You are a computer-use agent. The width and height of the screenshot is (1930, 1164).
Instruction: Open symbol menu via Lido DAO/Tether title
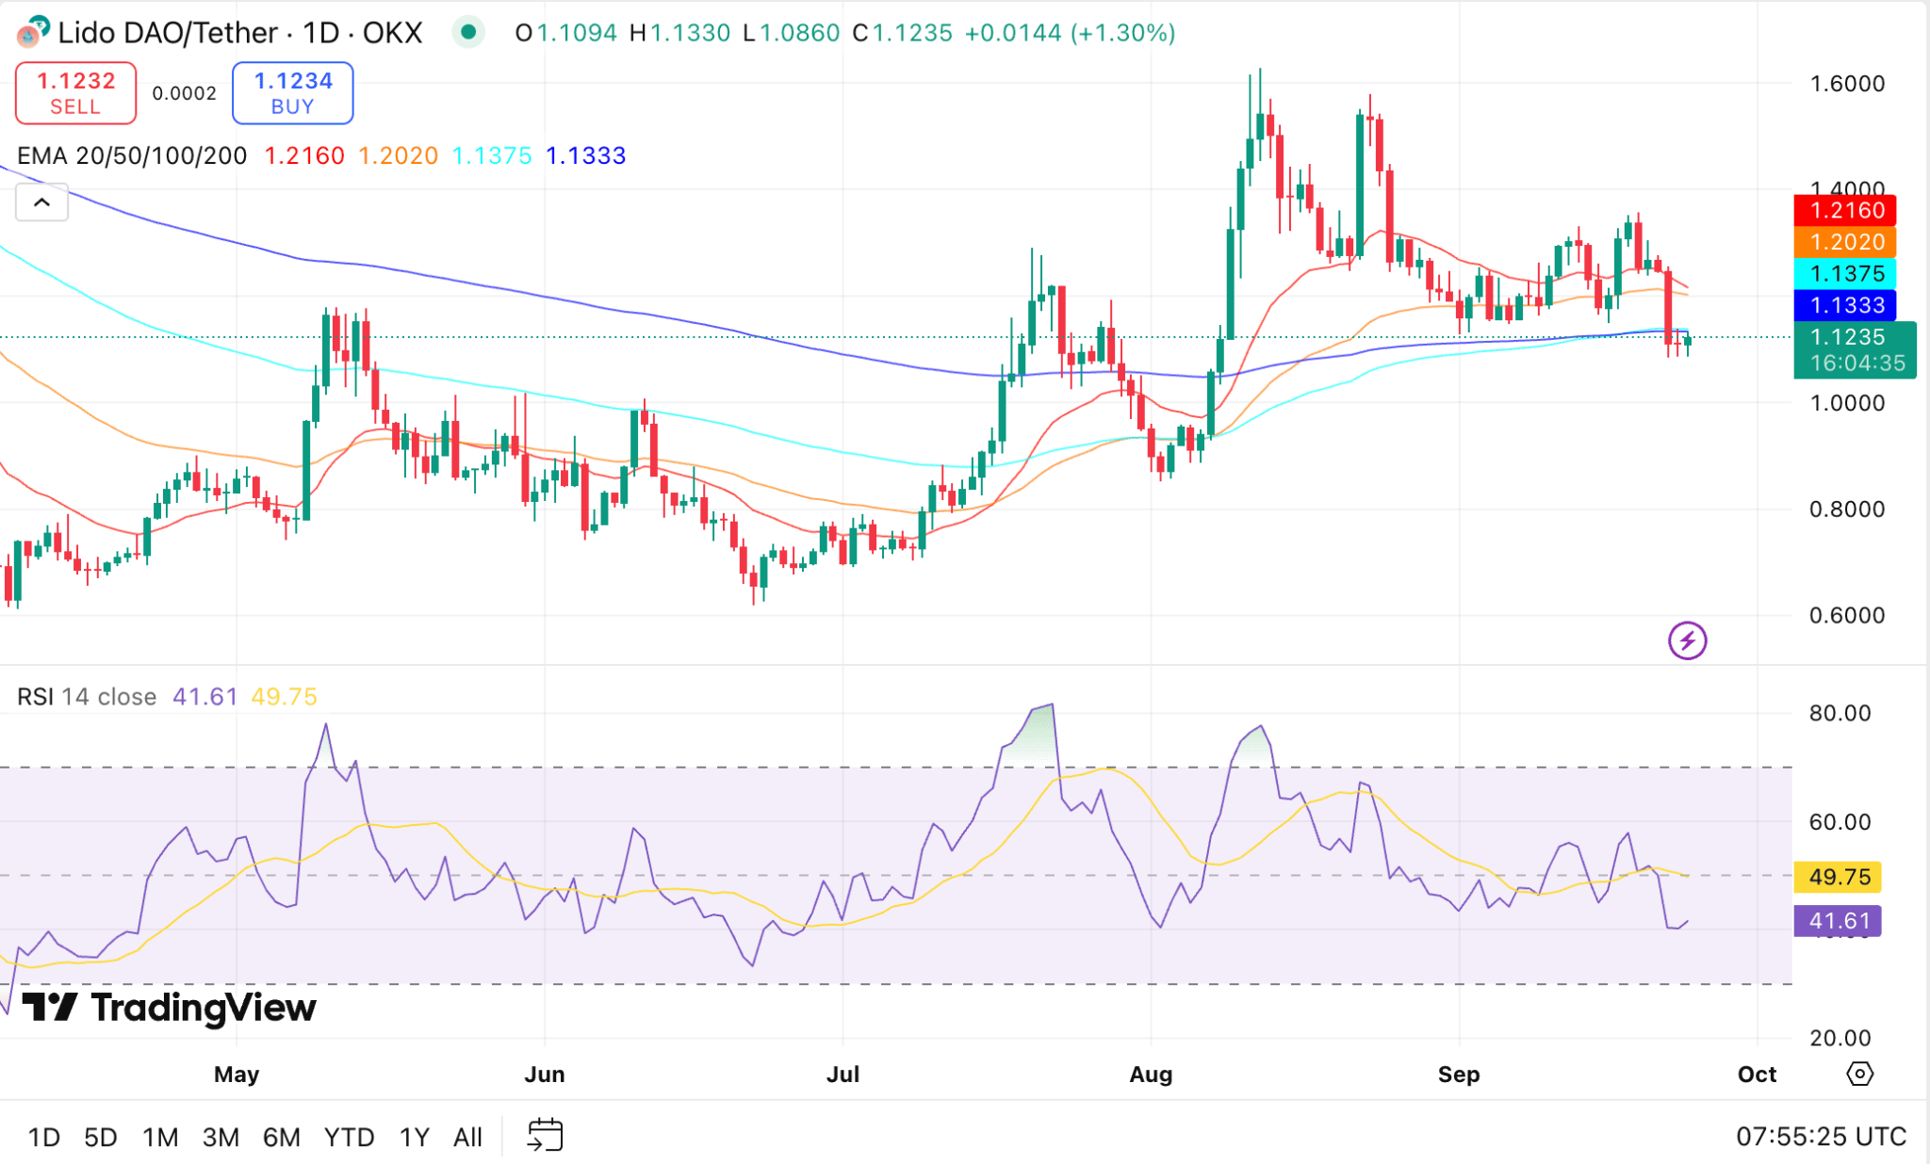click(165, 32)
